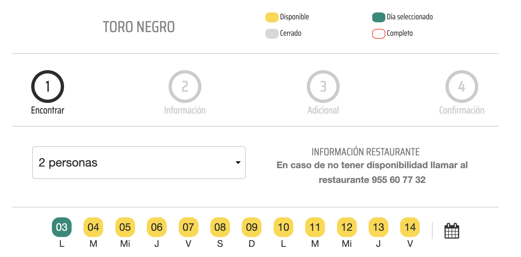Select Friday the 14

(410, 227)
